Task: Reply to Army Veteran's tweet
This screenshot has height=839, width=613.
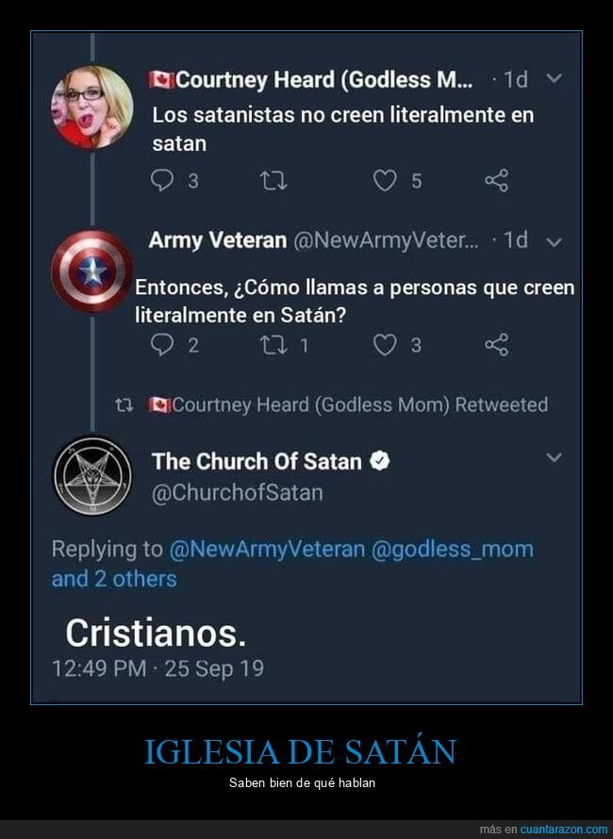Action: (x=162, y=345)
